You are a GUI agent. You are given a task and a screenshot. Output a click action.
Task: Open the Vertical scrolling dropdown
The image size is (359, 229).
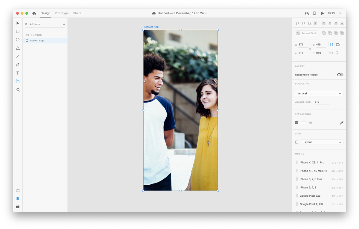319,94
